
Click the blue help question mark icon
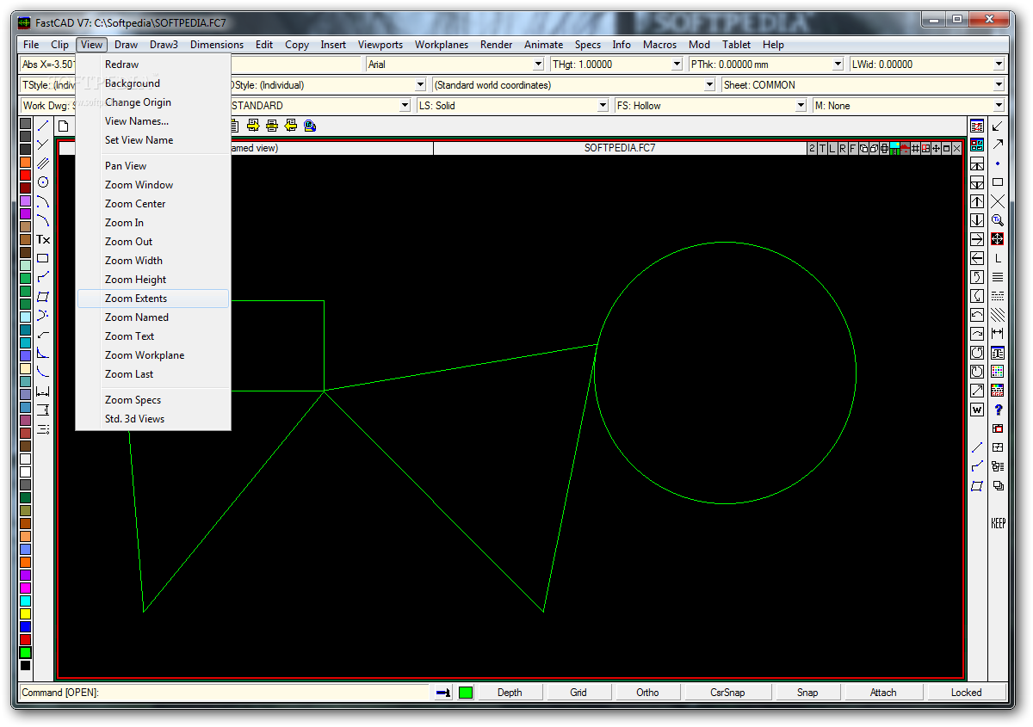pos(998,410)
